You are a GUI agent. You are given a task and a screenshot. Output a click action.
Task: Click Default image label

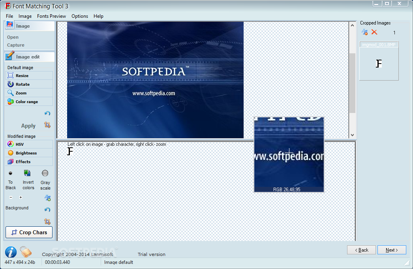click(x=20, y=68)
